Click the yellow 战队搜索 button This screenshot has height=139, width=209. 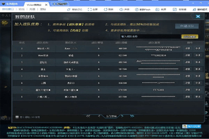click(x=190, y=36)
